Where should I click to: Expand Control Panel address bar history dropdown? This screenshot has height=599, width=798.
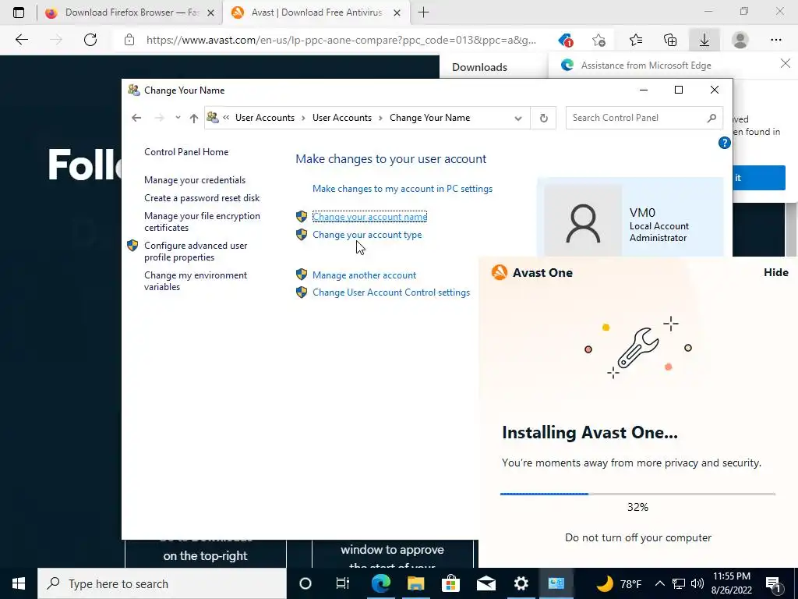[518, 119]
